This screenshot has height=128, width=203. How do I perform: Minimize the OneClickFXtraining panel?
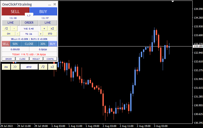coord(50,5)
